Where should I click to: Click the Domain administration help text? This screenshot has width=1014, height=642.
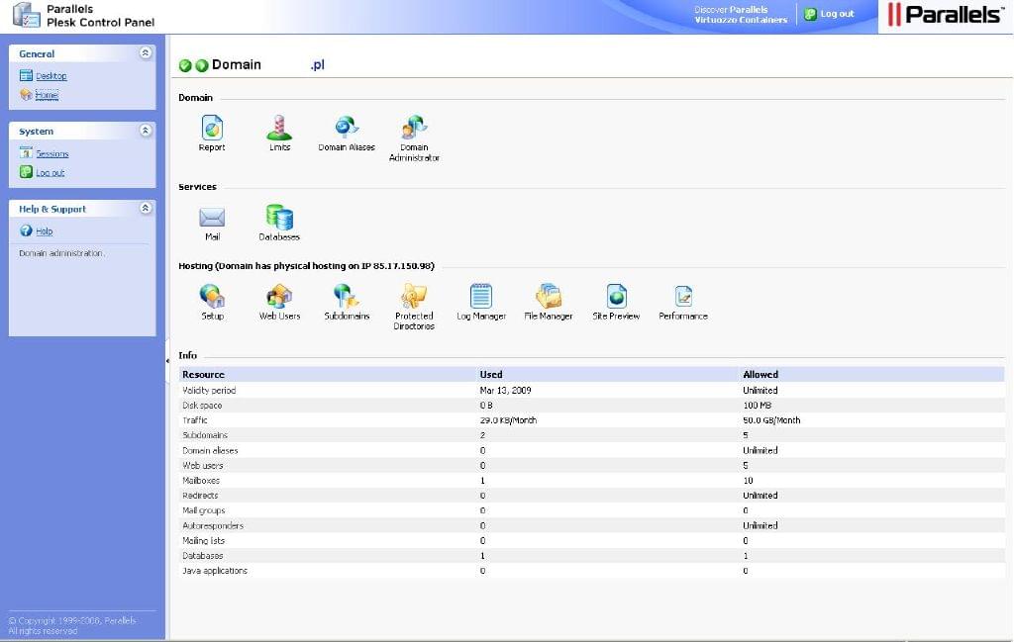pos(62,253)
